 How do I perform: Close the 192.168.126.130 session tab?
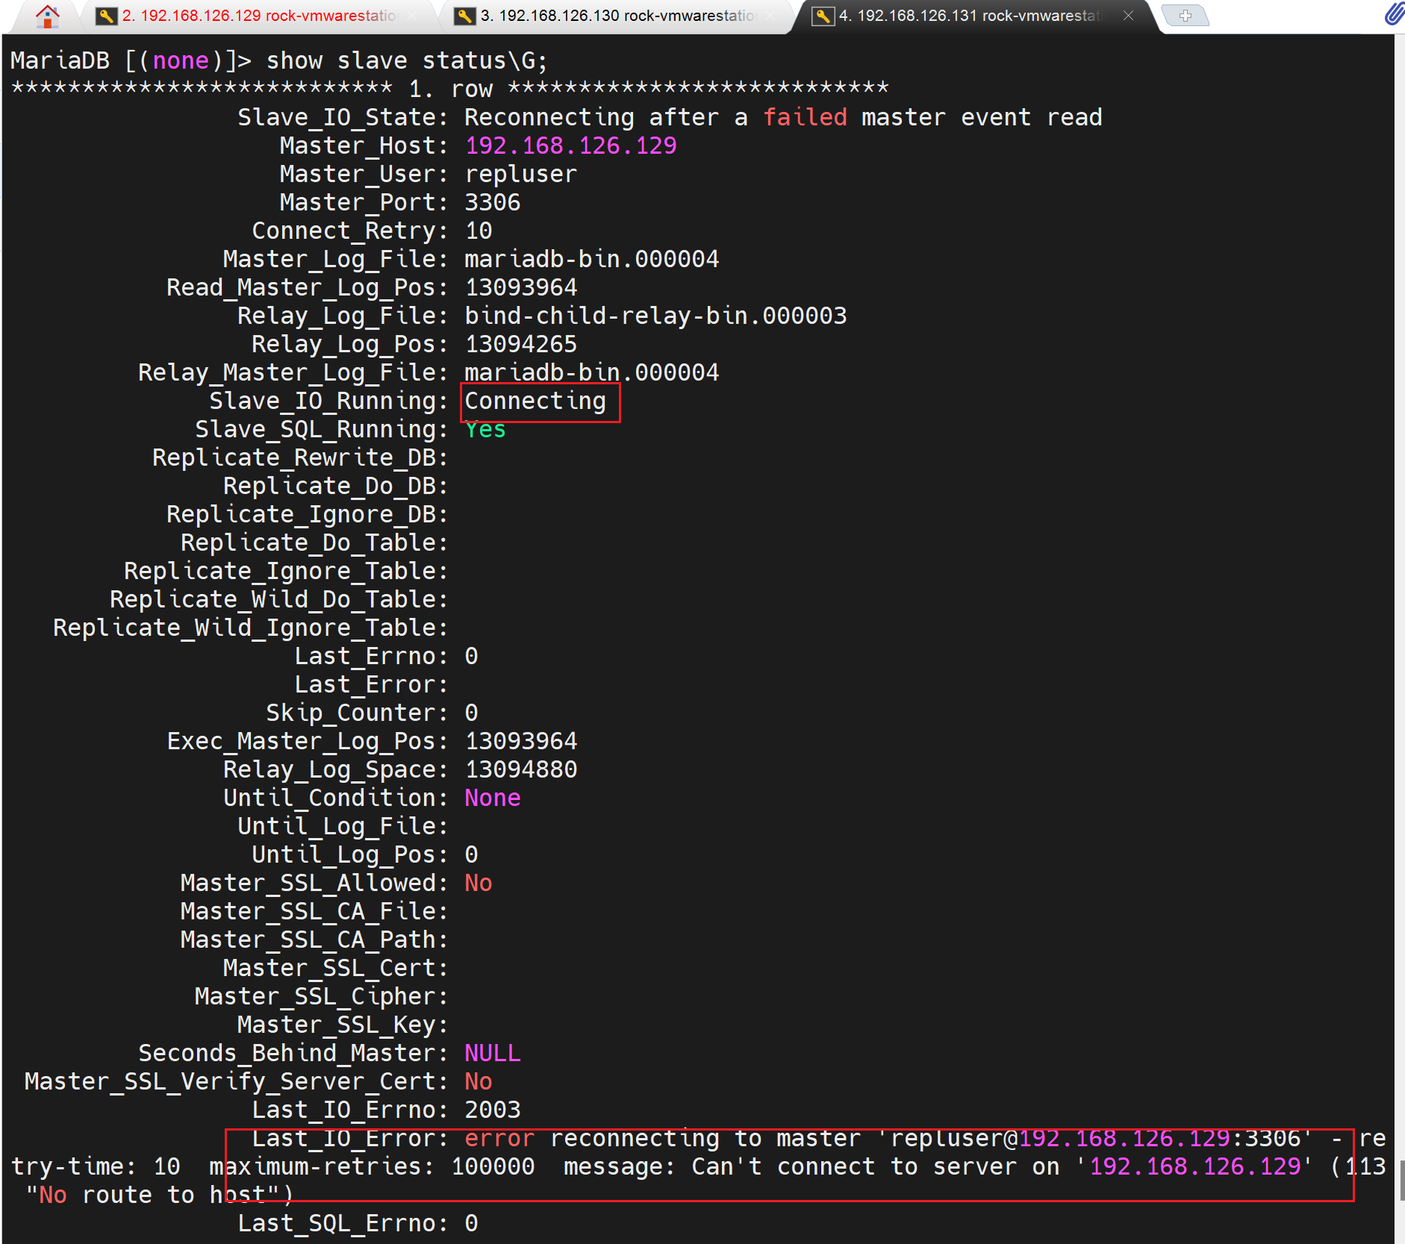click(x=770, y=16)
